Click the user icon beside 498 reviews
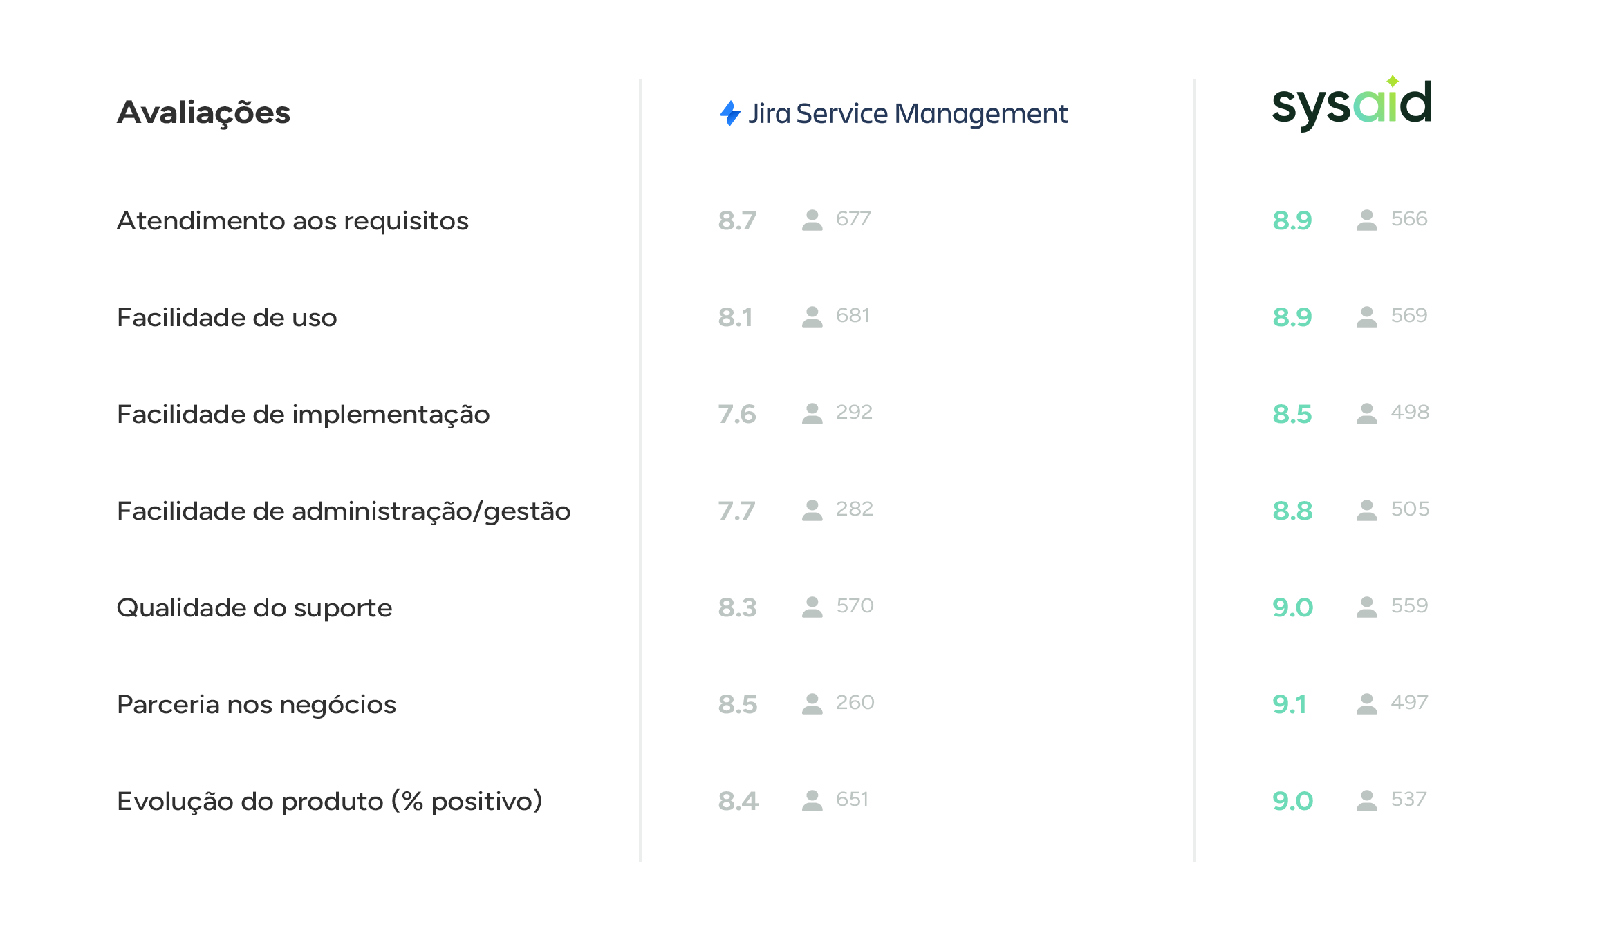This screenshot has height=926, width=1618. click(x=1366, y=413)
